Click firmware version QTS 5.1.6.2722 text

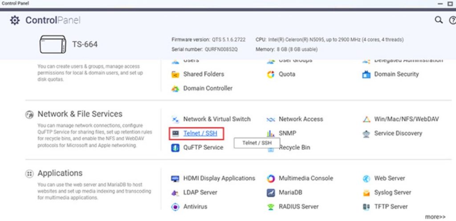click(208, 40)
